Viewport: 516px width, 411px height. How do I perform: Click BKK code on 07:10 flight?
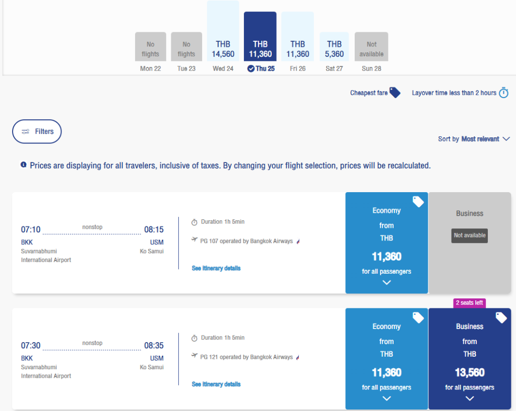(27, 242)
